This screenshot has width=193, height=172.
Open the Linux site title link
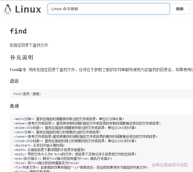[x=28, y=9]
